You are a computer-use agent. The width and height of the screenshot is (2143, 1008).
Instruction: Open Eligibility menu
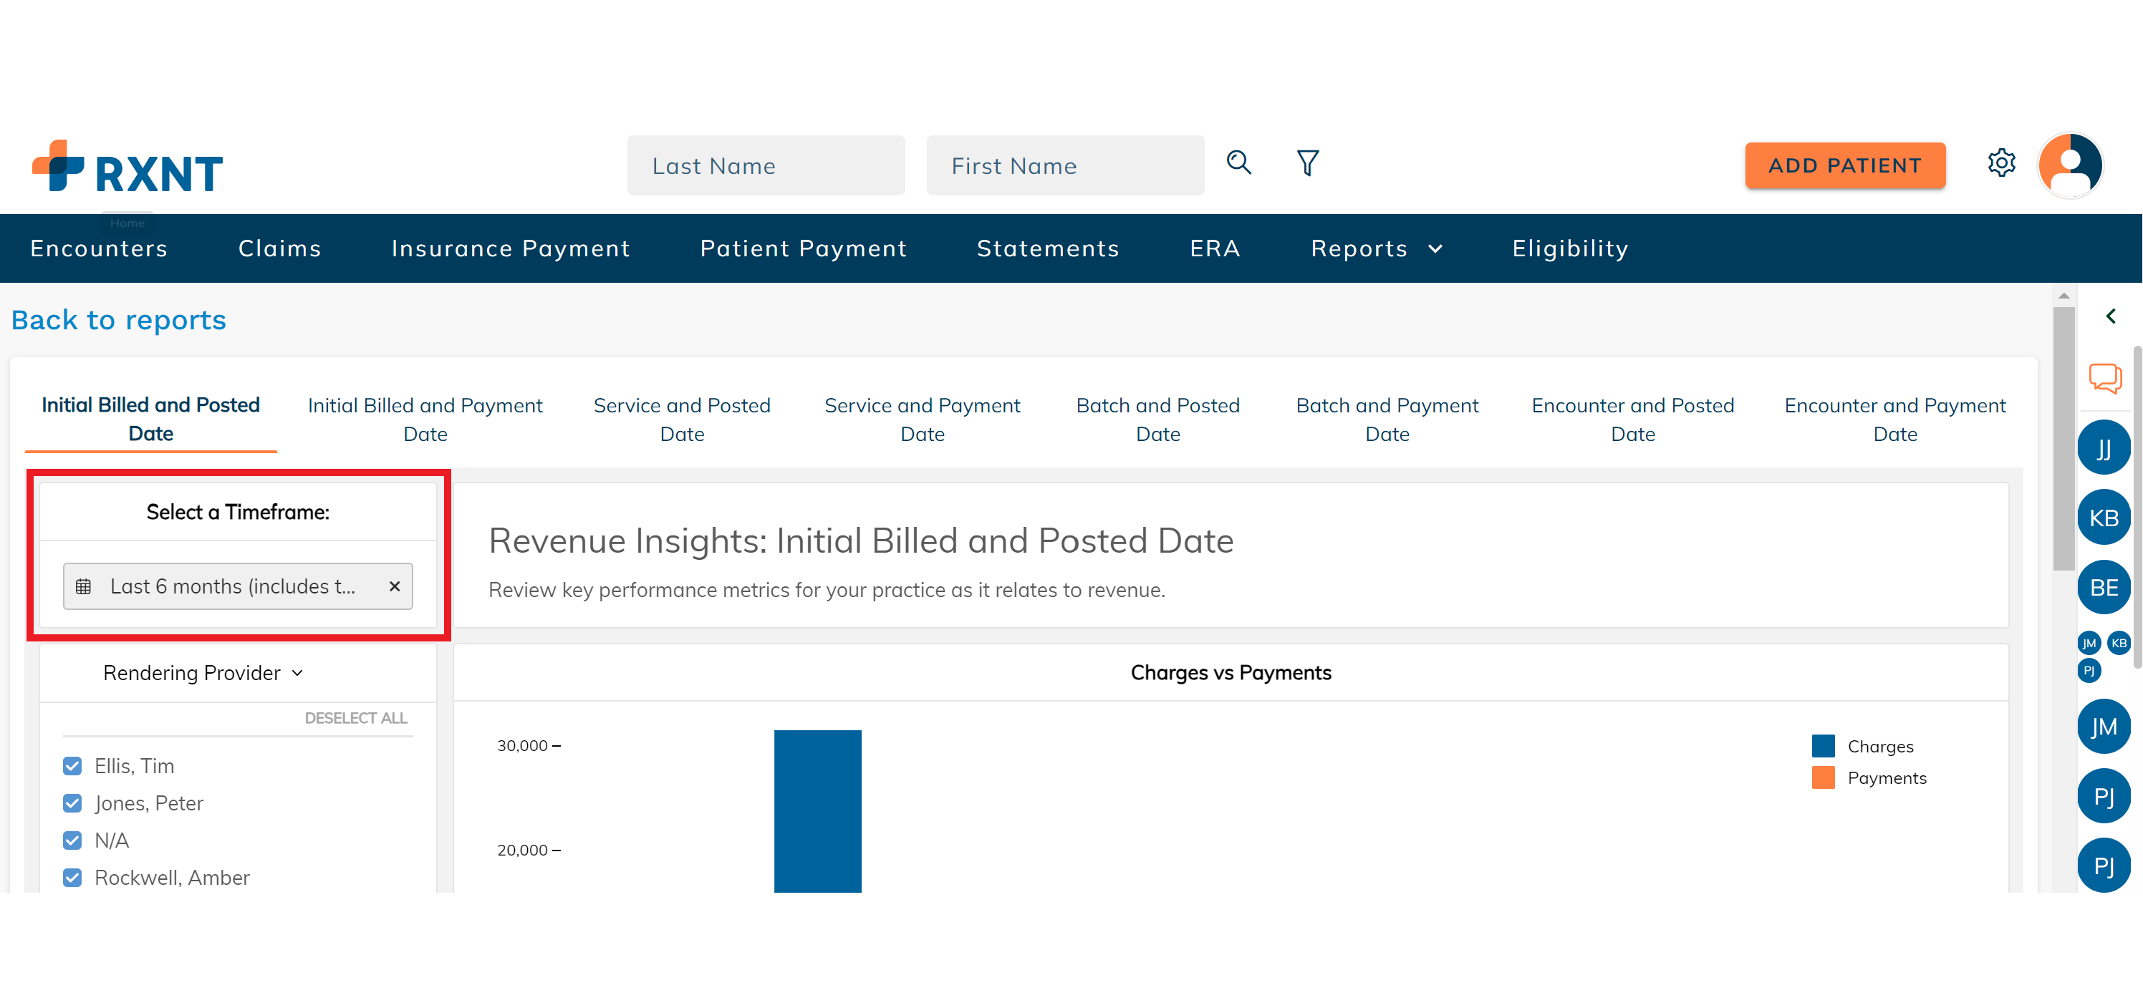tap(1571, 248)
